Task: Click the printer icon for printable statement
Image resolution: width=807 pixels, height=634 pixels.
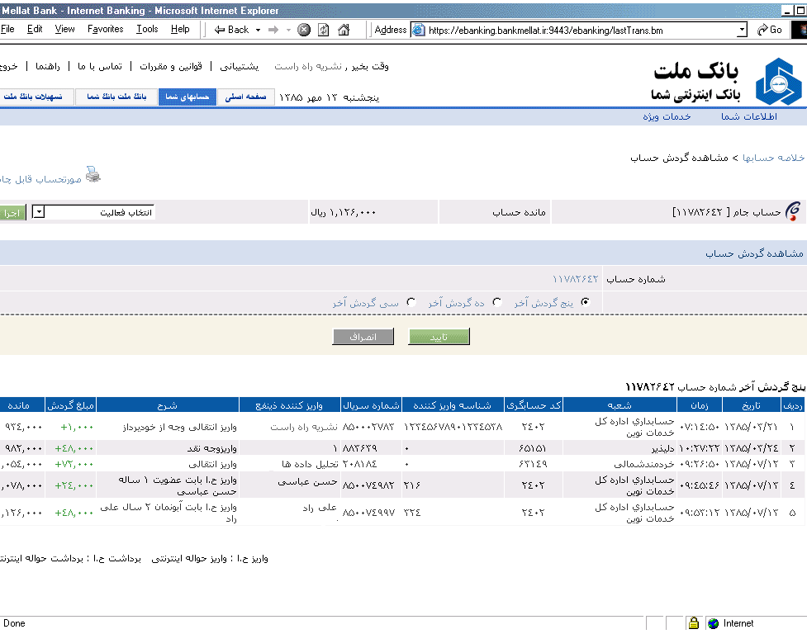Action: [x=93, y=174]
